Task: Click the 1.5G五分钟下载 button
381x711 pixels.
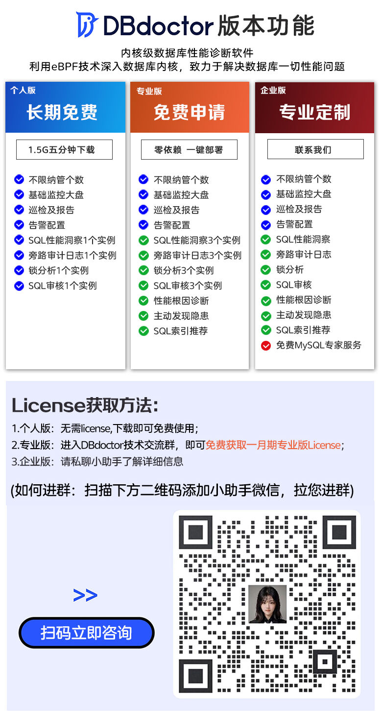Action: (x=64, y=149)
